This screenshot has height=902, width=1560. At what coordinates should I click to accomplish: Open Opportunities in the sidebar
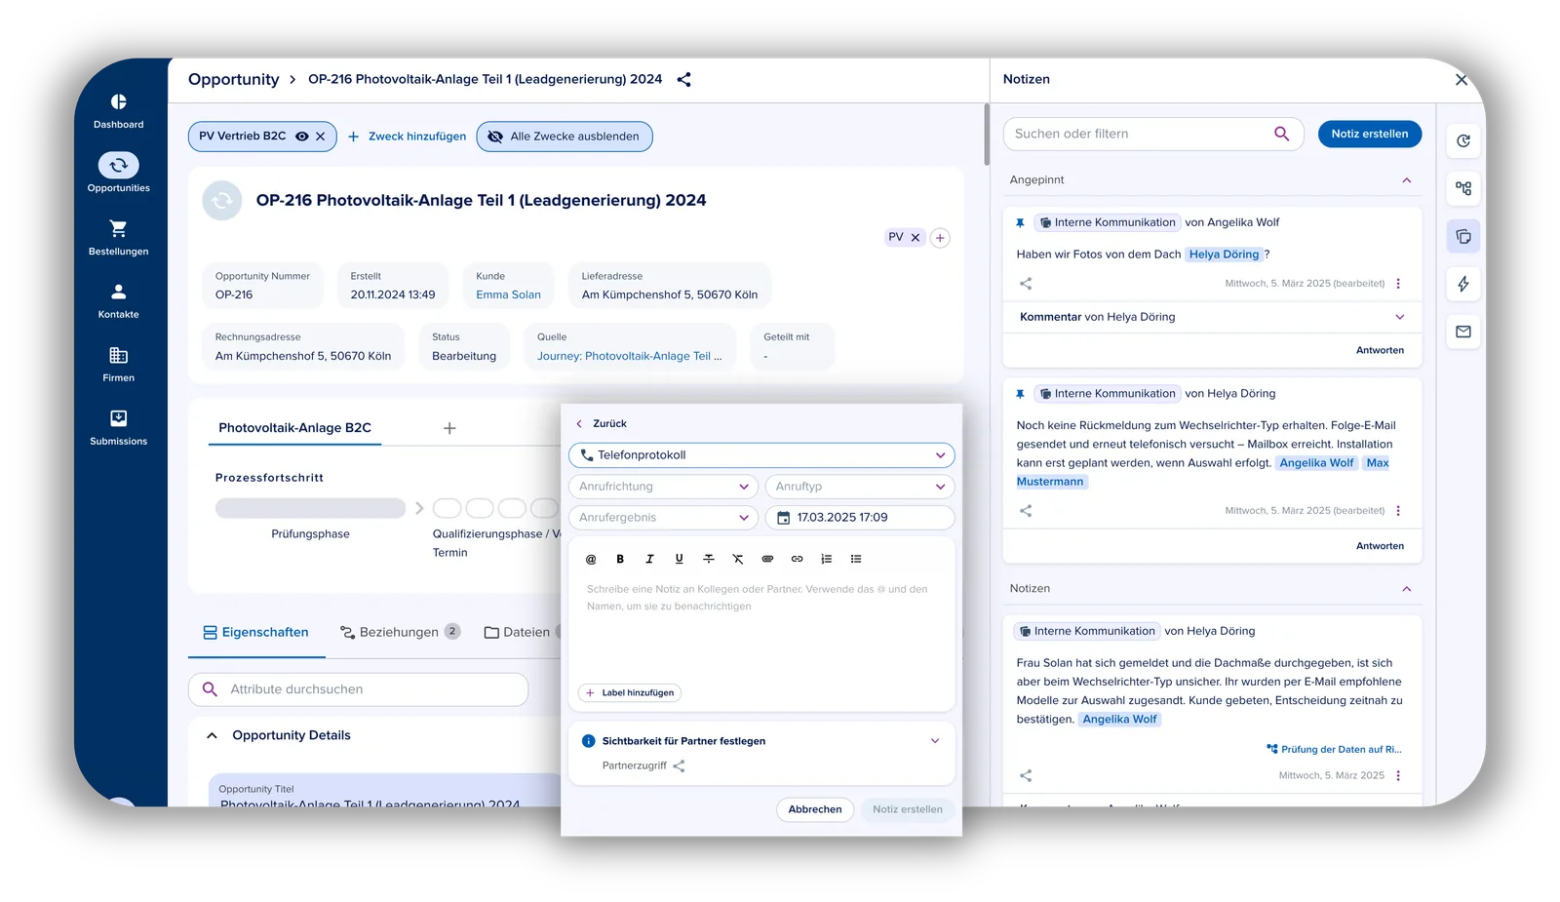click(x=118, y=173)
